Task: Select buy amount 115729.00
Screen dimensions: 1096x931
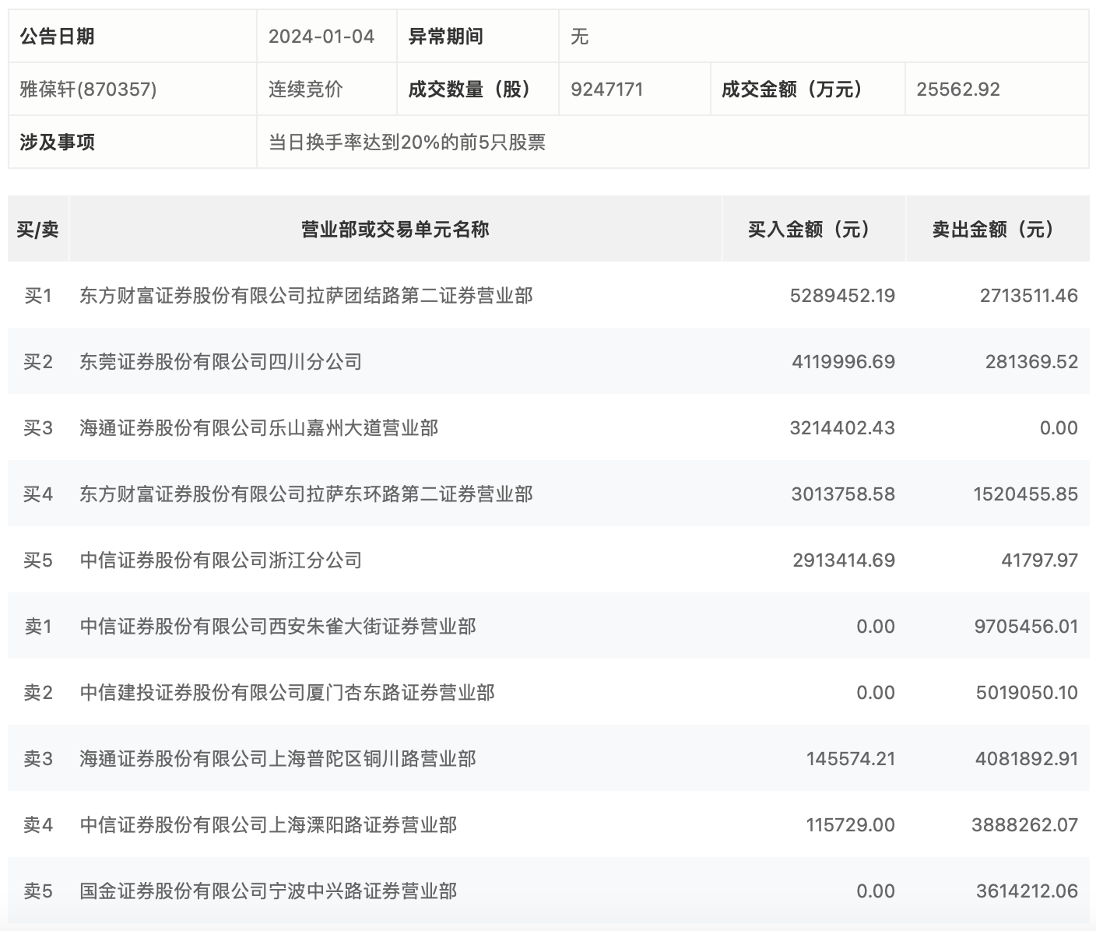Action: [x=851, y=825]
